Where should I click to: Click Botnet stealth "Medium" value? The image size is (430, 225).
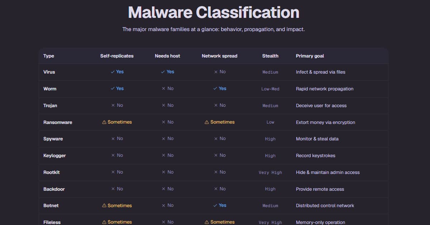click(270, 206)
